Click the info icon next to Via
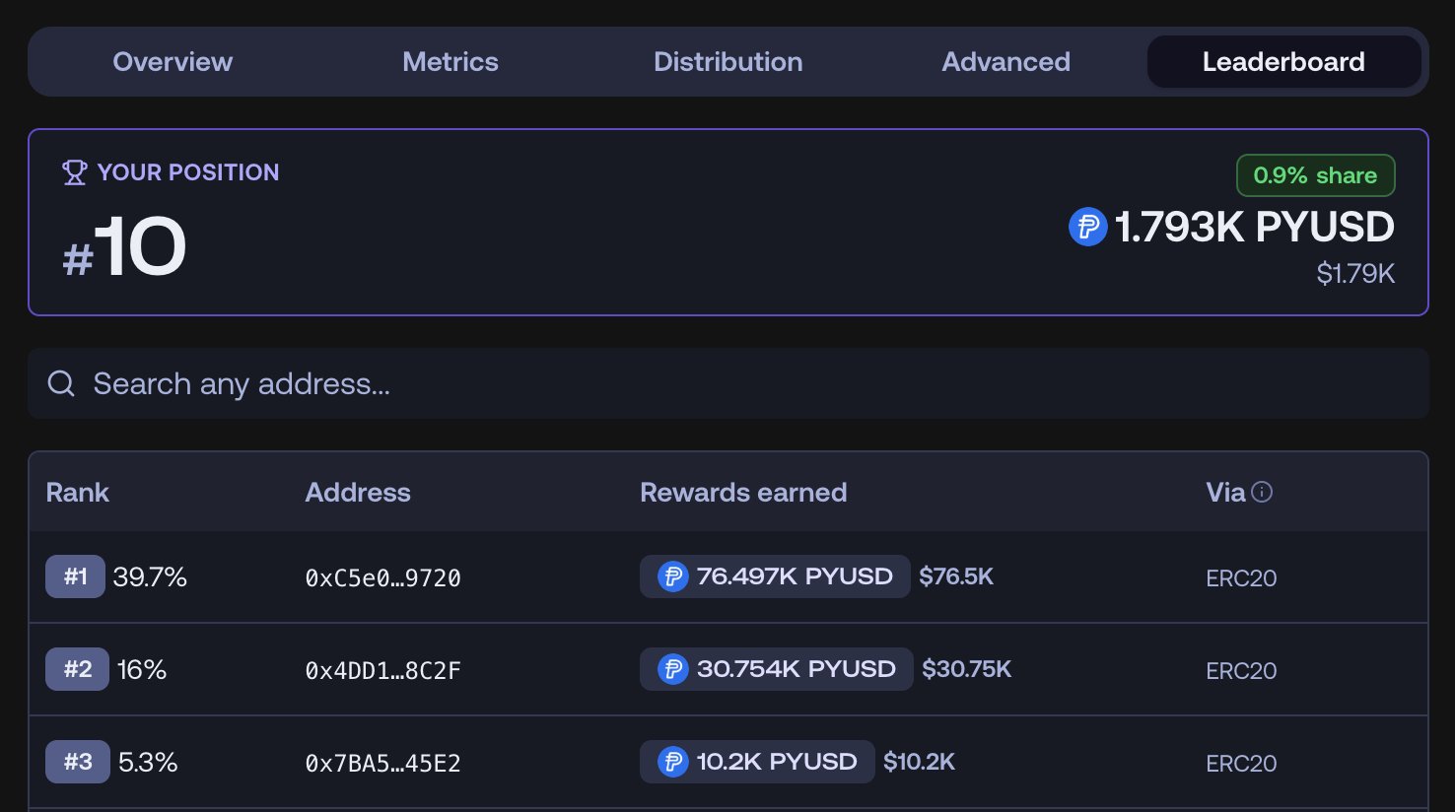The width and height of the screenshot is (1455, 812). (1262, 492)
